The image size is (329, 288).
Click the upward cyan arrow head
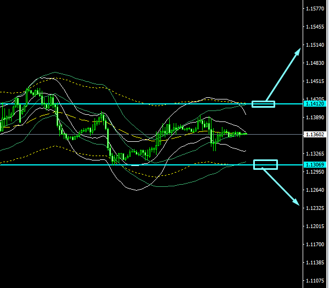pos(298,52)
